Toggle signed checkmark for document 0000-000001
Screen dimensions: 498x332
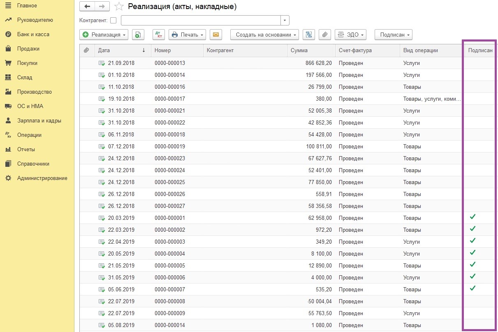coord(473,217)
